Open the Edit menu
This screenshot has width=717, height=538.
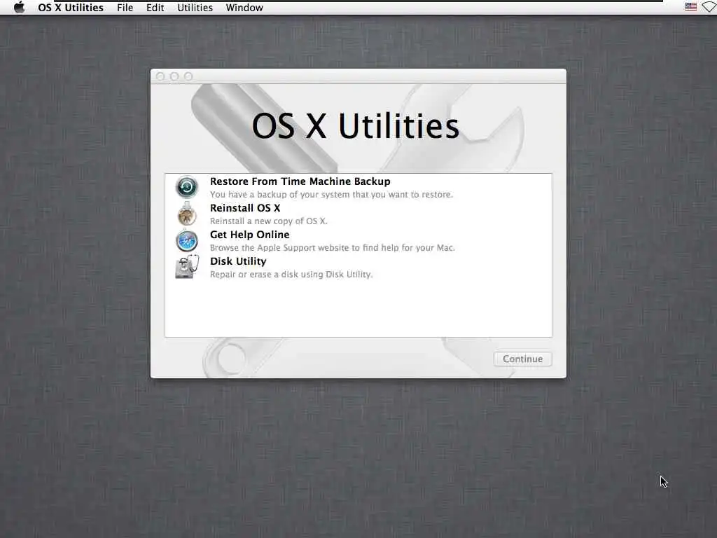pyautogui.click(x=155, y=8)
